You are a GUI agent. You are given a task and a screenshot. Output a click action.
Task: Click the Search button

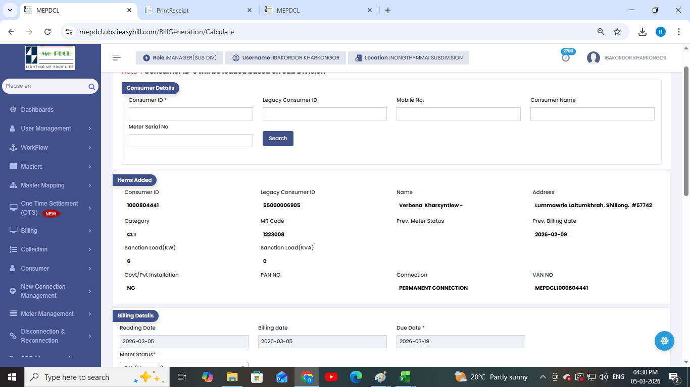point(278,139)
